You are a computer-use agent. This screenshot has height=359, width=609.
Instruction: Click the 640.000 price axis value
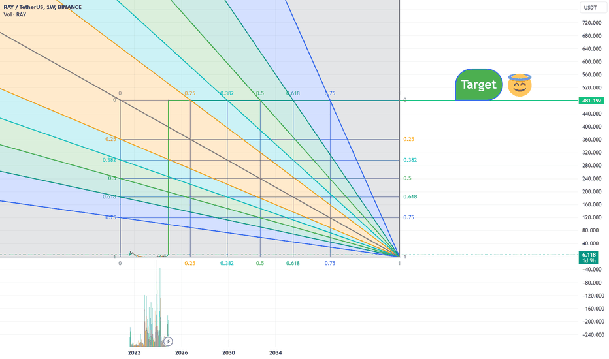(x=591, y=49)
